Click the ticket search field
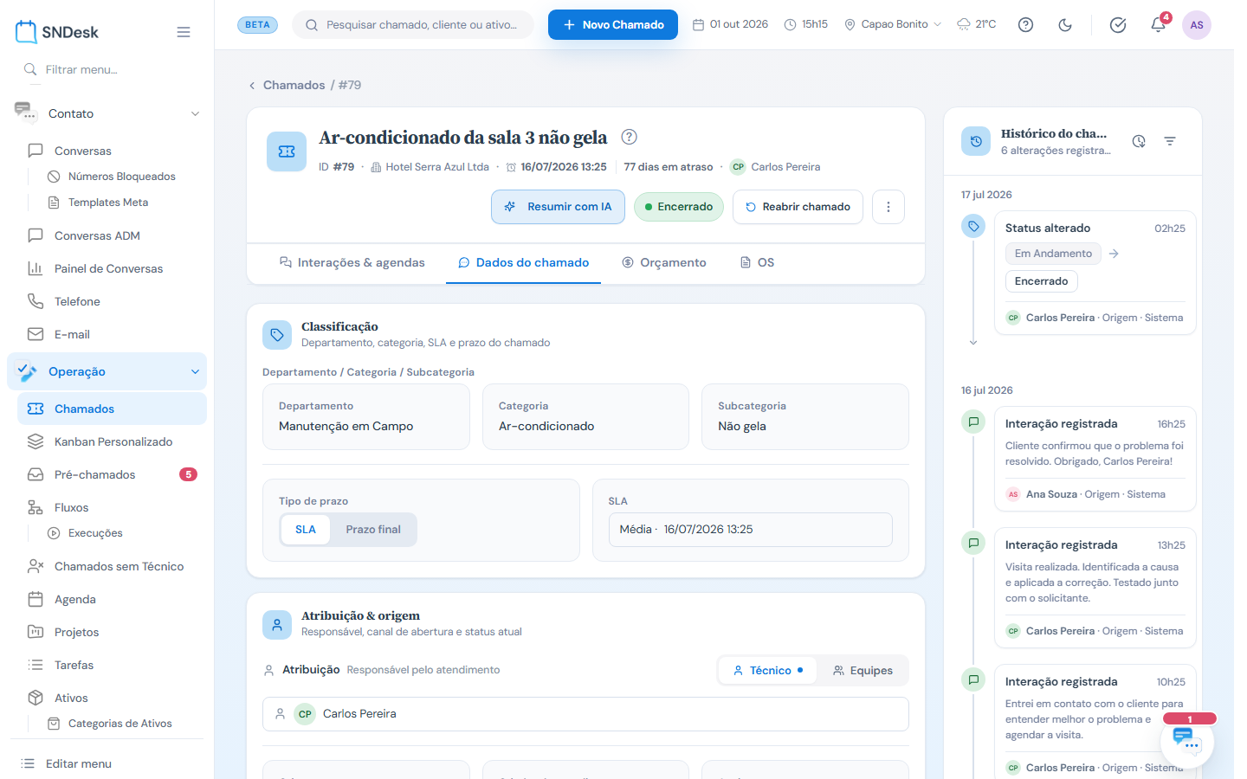 tap(413, 25)
